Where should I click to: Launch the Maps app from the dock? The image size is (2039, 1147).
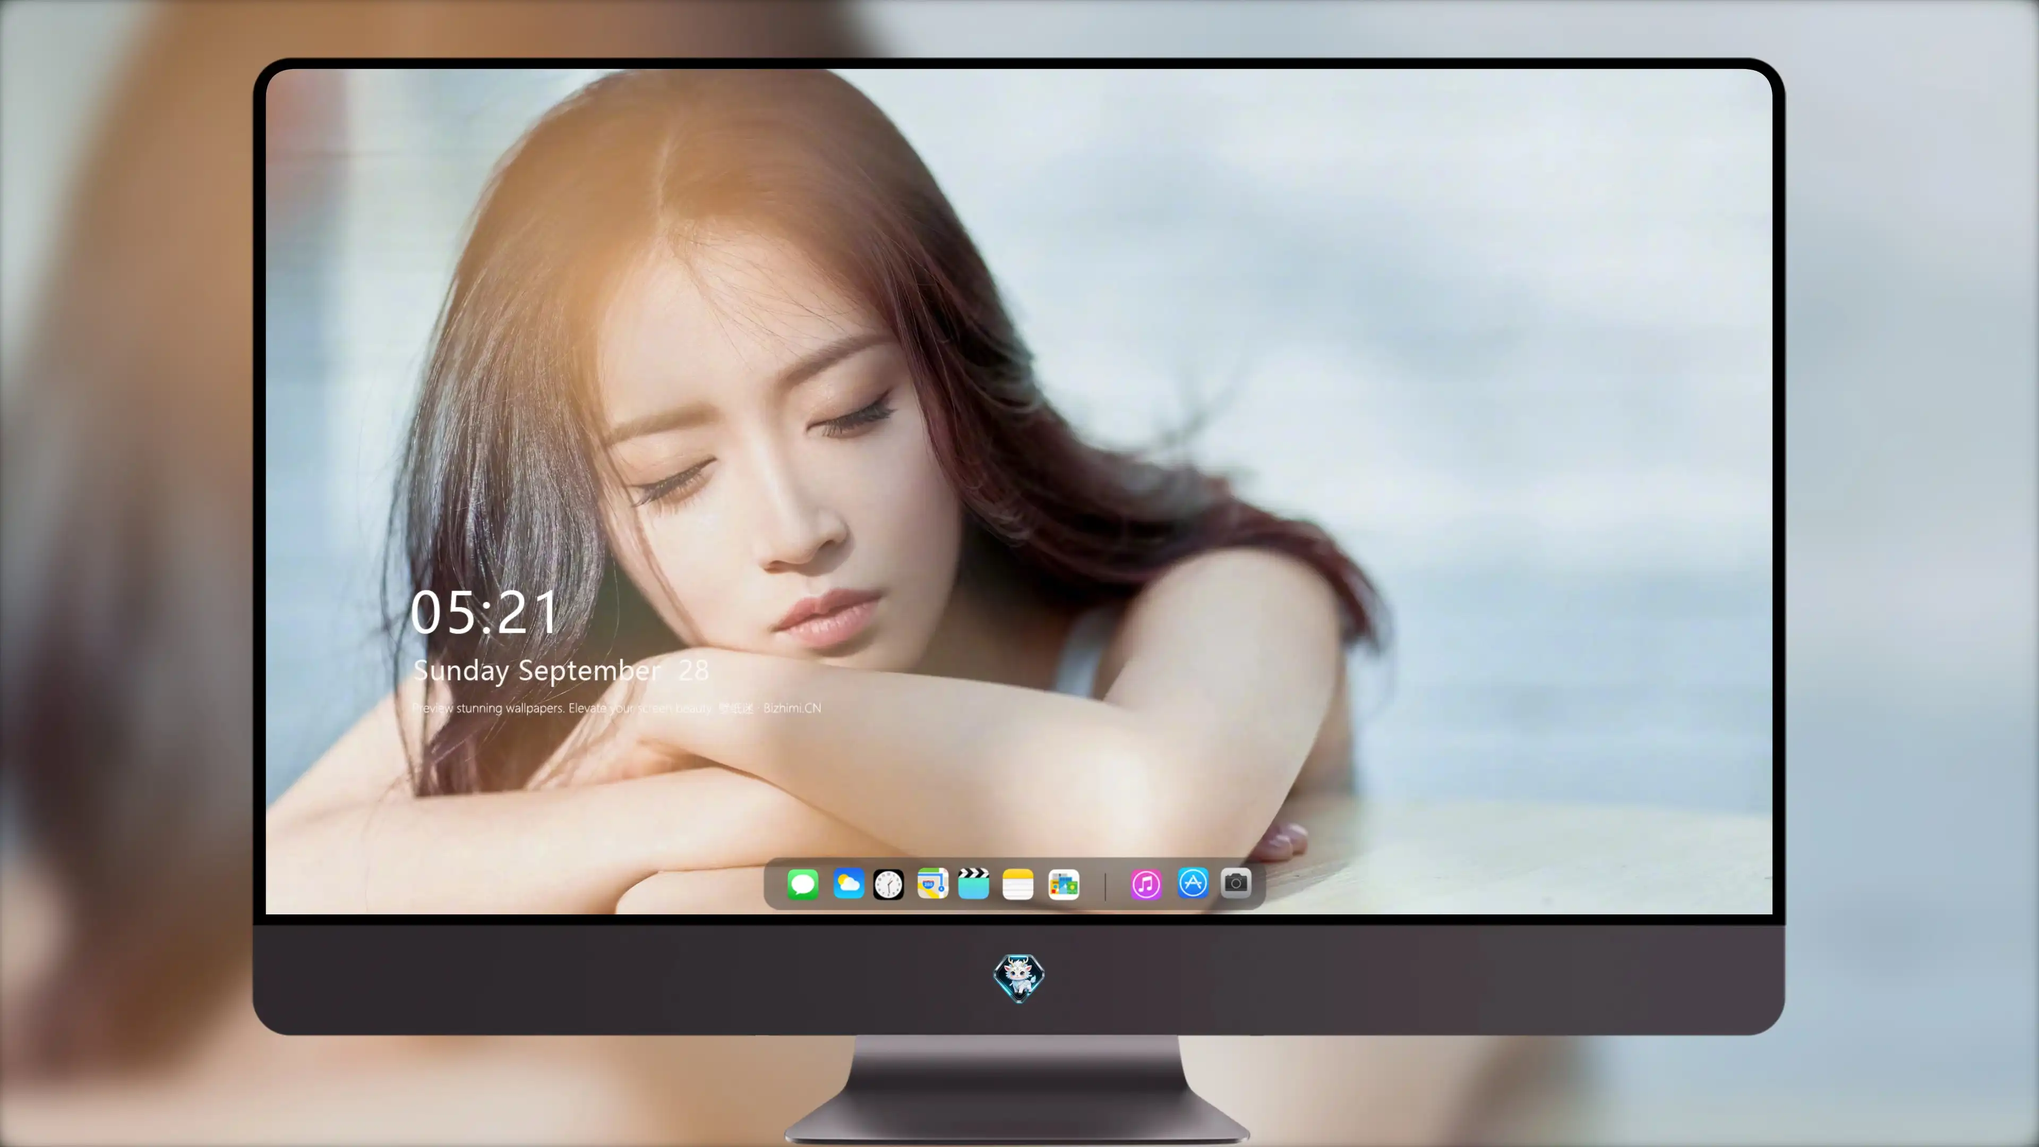click(x=932, y=884)
